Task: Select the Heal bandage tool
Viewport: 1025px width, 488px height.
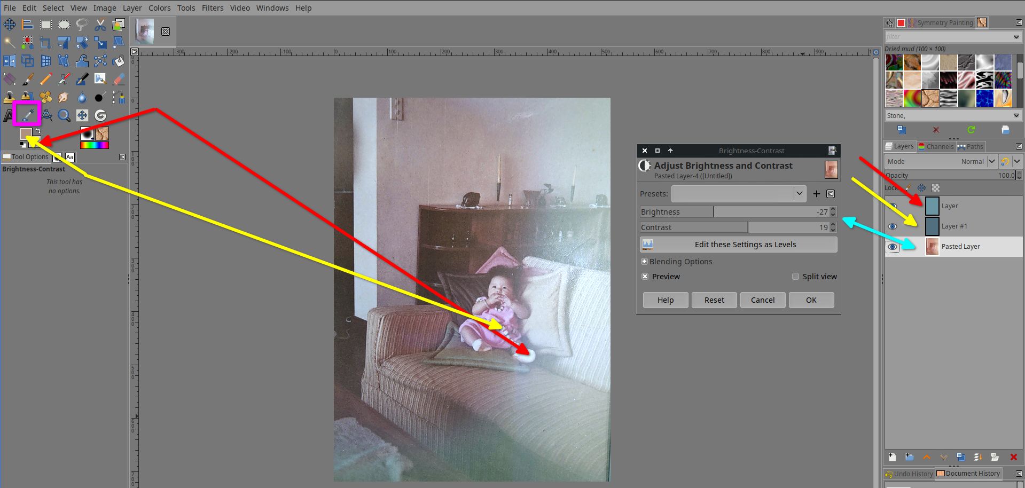Action: pyautogui.click(x=46, y=97)
